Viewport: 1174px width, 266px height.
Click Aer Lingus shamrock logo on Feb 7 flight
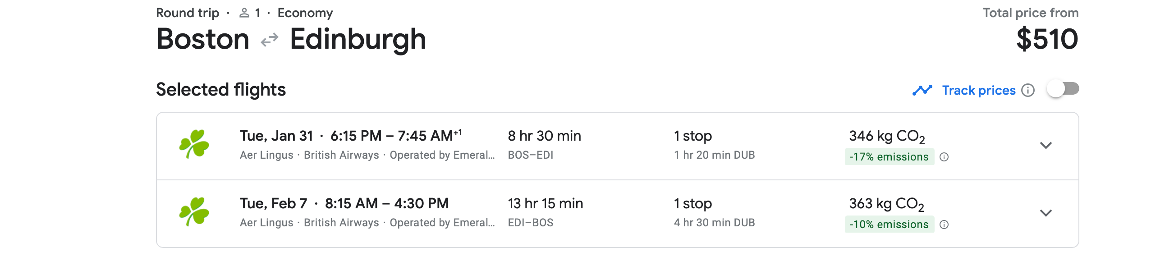(194, 212)
